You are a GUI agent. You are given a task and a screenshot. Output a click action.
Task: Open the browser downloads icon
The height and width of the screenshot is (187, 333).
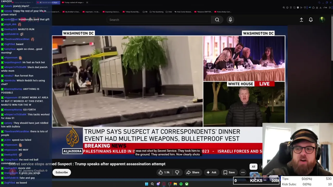tap(321, 8)
